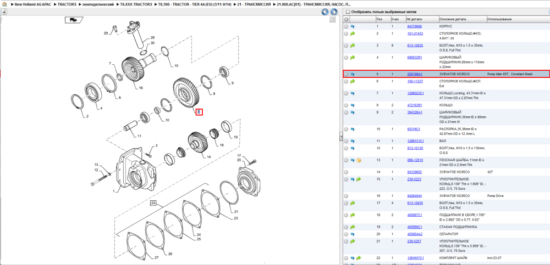Open part number link 405664A2
550x265 pixels.
[x=414, y=234]
